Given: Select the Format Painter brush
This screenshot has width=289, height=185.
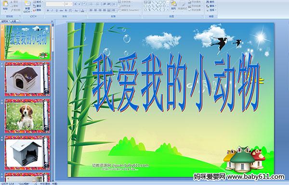Looking at the screenshot, I should pos(12,10).
